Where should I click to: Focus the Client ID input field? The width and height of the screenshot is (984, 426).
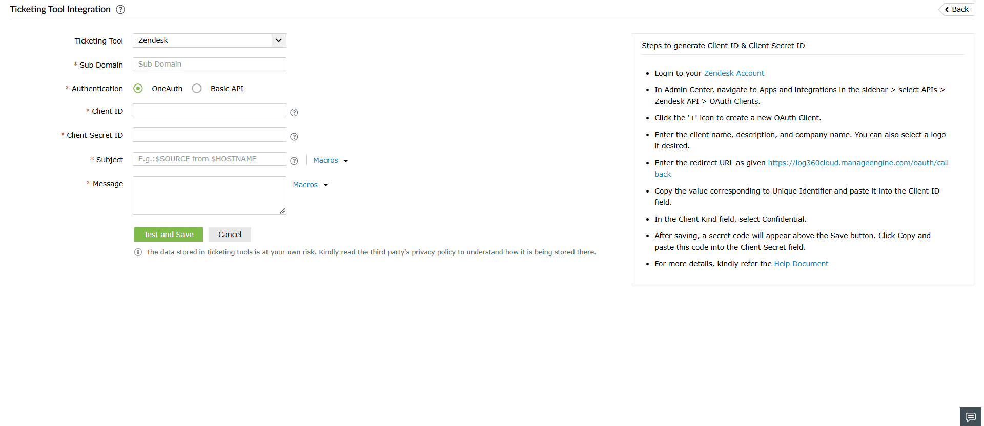(x=210, y=111)
